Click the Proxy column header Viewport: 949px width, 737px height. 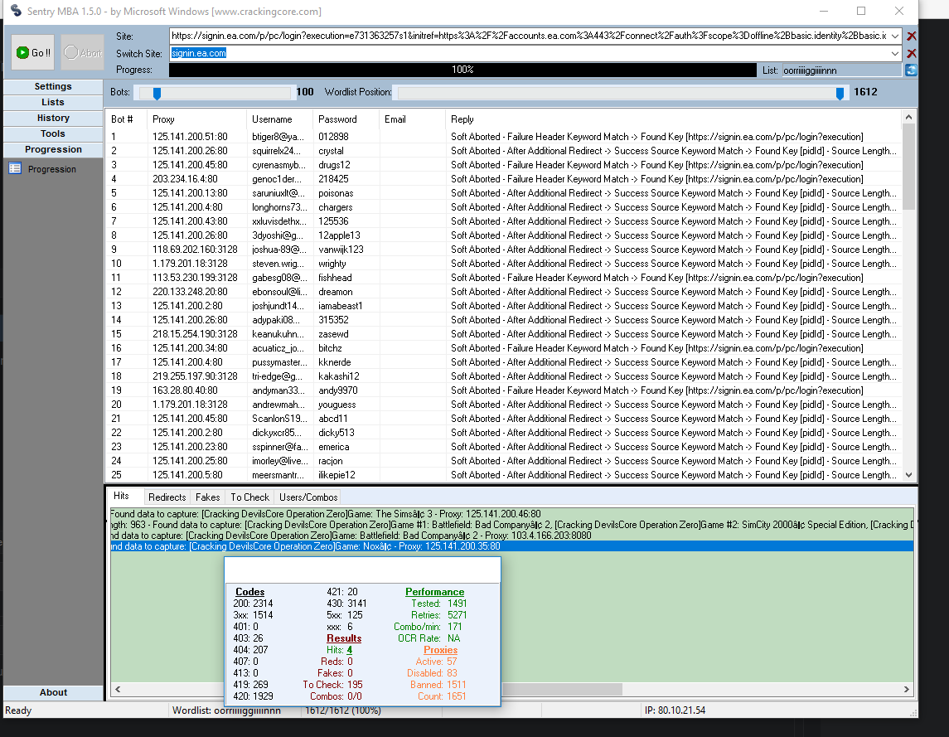[196, 119]
